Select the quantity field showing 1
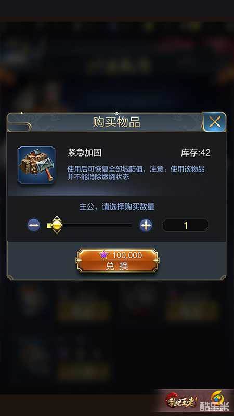The height and width of the screenshot is (416, 234). [x=185, y=226]
